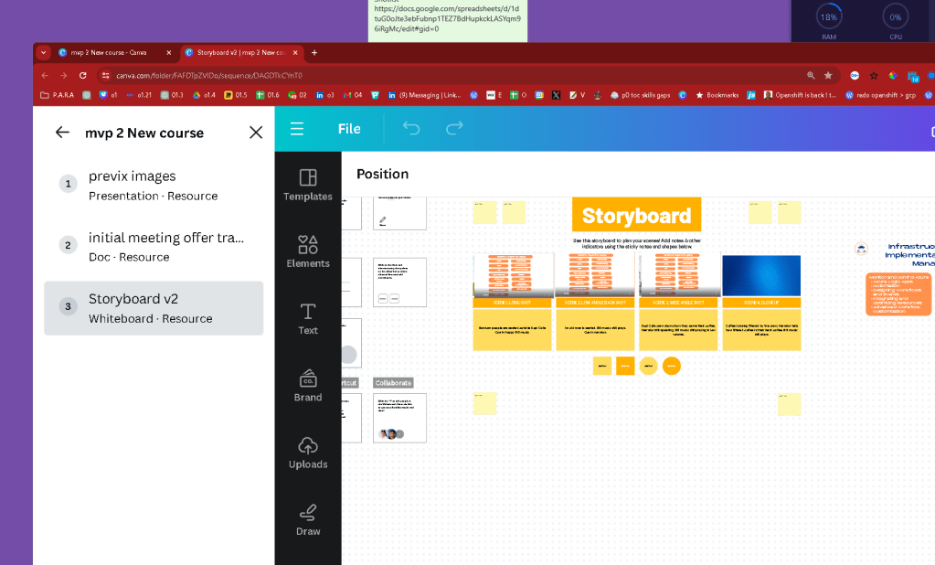Navigate back in browser

point(45,76)
